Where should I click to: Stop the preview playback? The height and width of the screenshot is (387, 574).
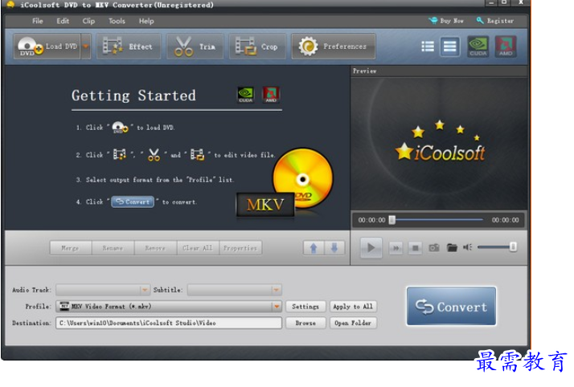pyautogui.click(x=415, y=248)
